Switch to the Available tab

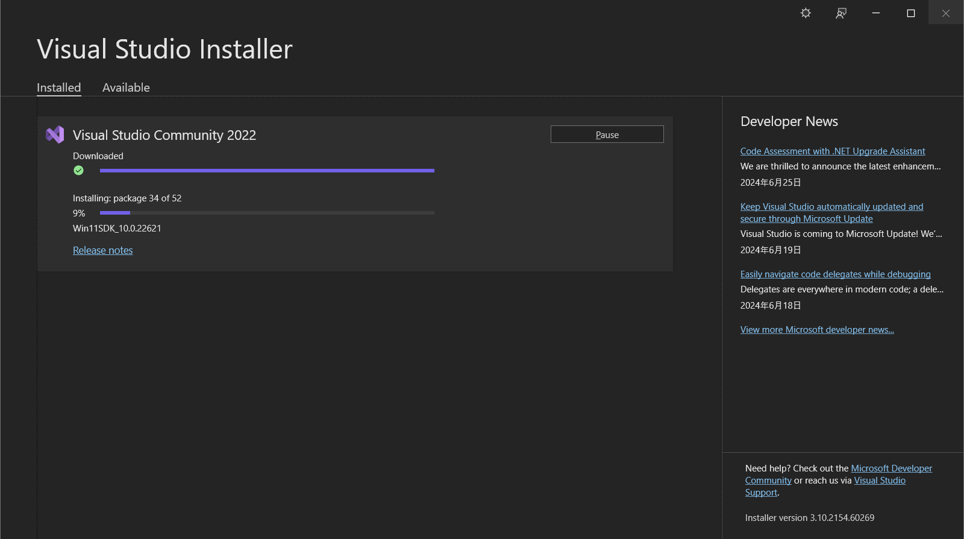click(x=126, y=87)
